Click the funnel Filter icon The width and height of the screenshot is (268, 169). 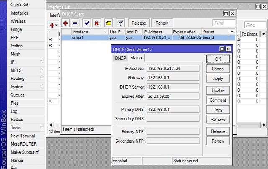pyautogui.click(x=120, y=23)
